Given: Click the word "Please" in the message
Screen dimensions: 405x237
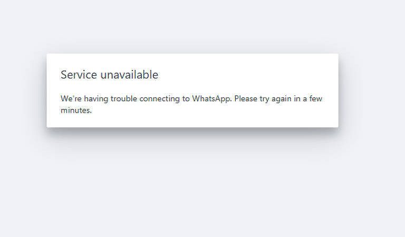Looking at the screenshot, I should pos(246,98).
